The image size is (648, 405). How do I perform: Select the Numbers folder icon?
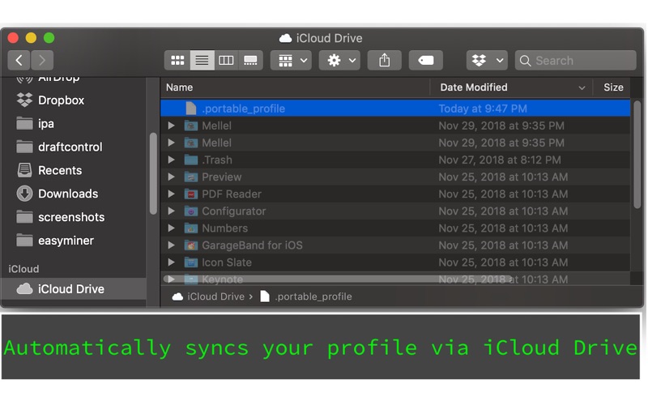pyautogui.click(x=191, y=228)
